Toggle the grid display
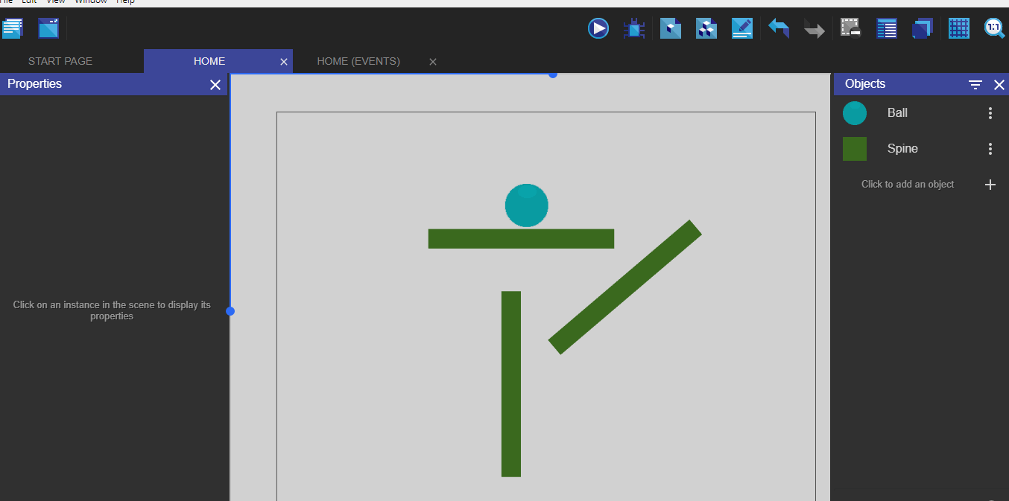This screenshot has height=501, width=1009. (x=958, y=28)
